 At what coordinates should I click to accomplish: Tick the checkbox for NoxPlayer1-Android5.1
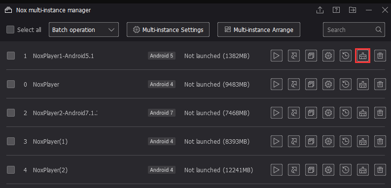[11, 56]
